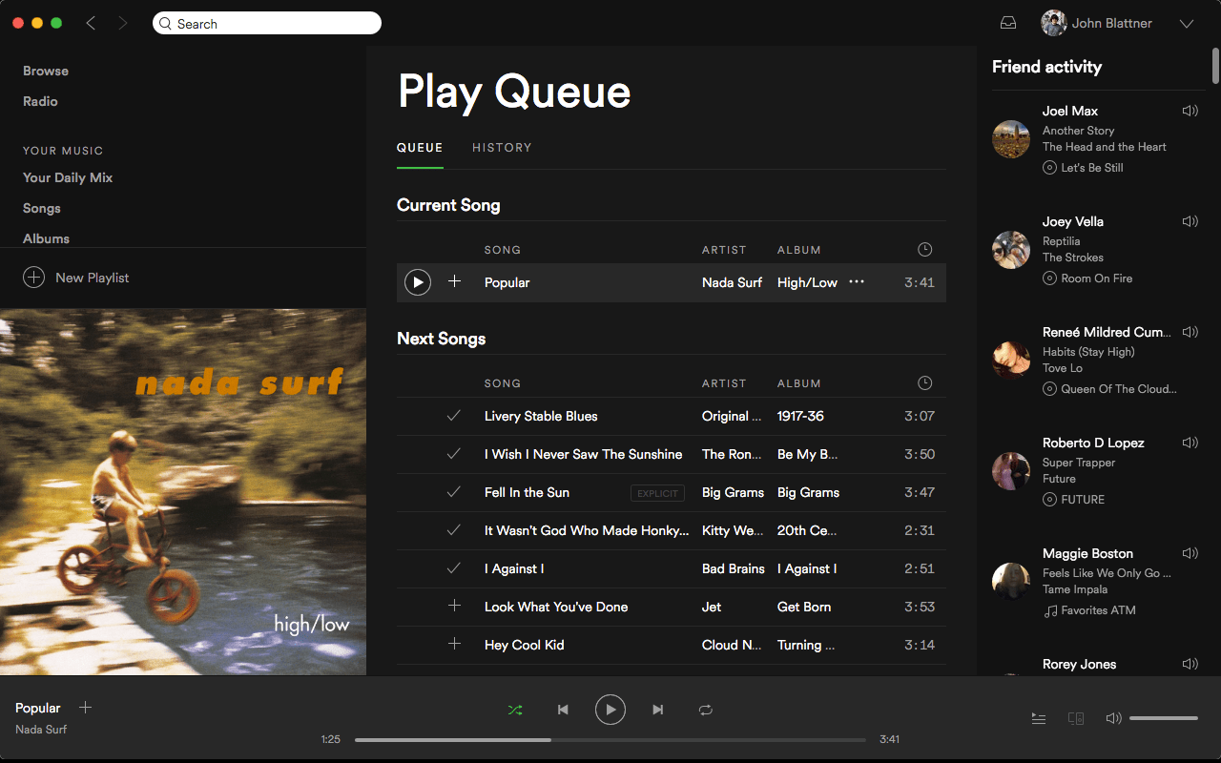This screenshot has width=1221, height=763.
Task: Toggle saved checkmark for It Wasn't God Who Made Honky
Action: click(454, 529)
